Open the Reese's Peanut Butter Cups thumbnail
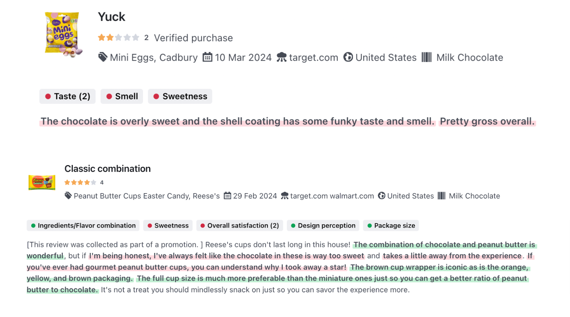This screenshot has height=317, width=570. 42,182
